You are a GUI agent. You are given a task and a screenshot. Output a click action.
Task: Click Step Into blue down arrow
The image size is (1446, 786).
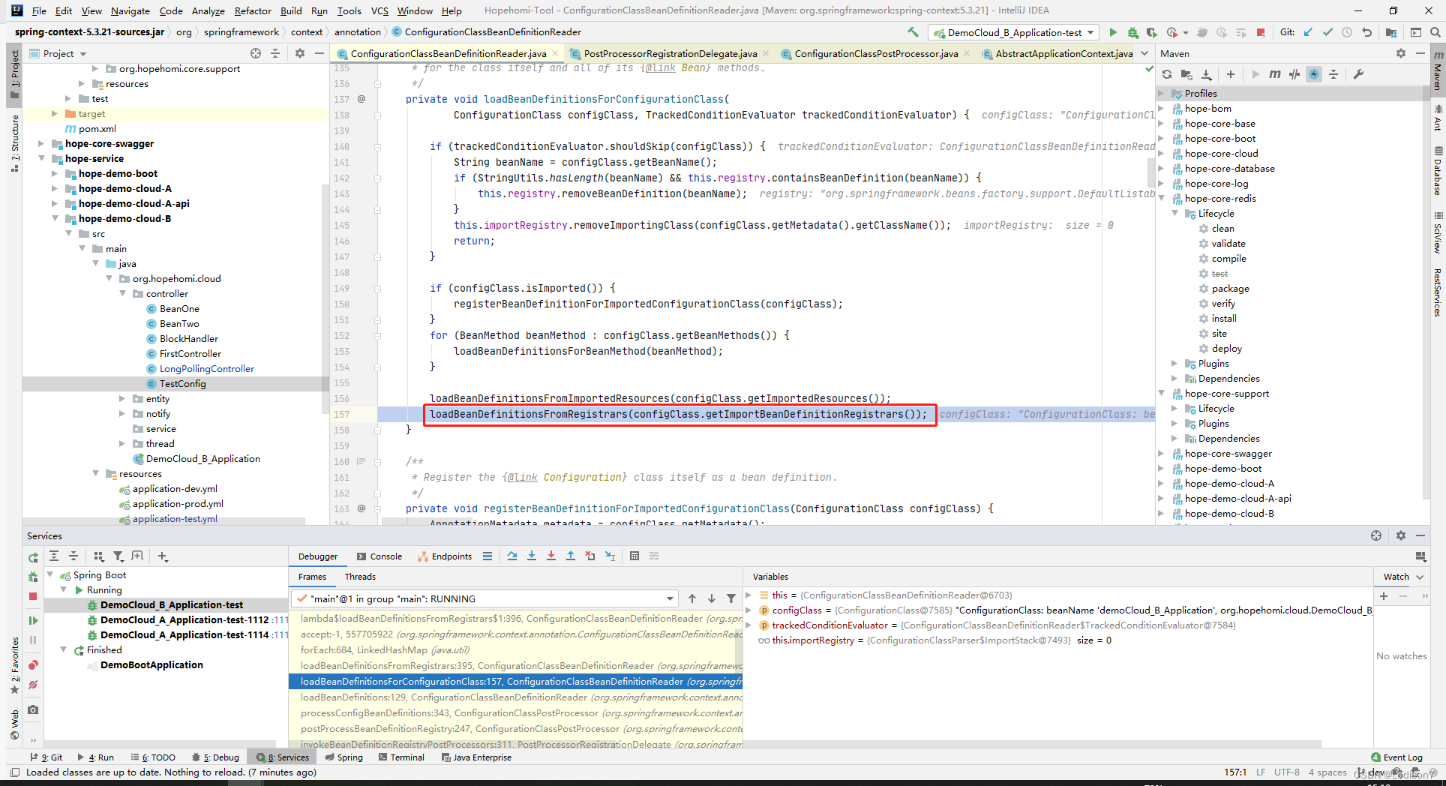click(x=532, y=556)
